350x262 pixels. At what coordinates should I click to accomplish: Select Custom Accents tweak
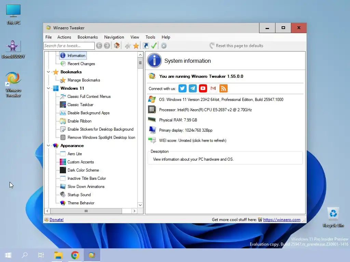(81, 162)
